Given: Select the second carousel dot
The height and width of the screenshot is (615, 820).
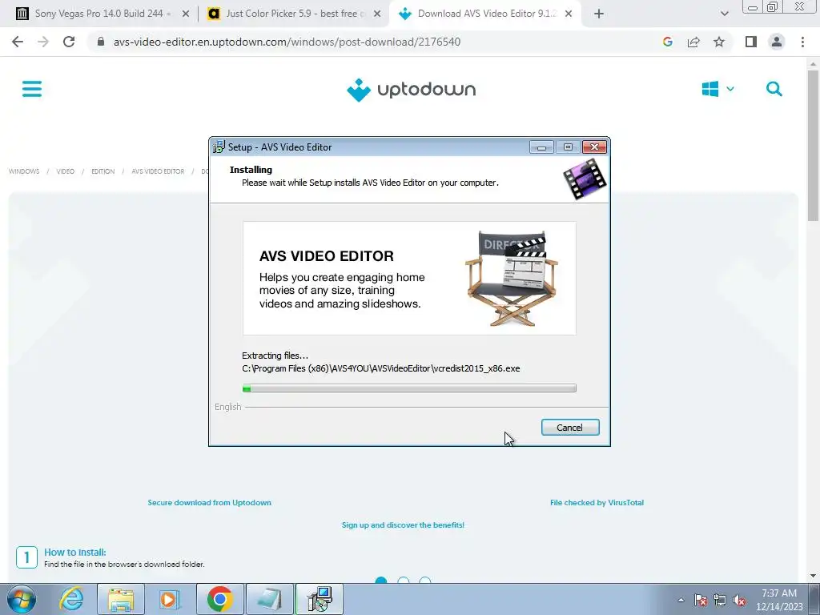Looking at the screenshot, I should pyautogui.click(x=404, y=581).
